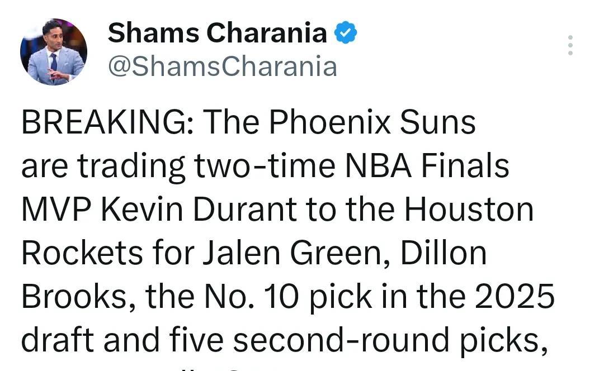Click the word trading in the tweet

[131, 167]
